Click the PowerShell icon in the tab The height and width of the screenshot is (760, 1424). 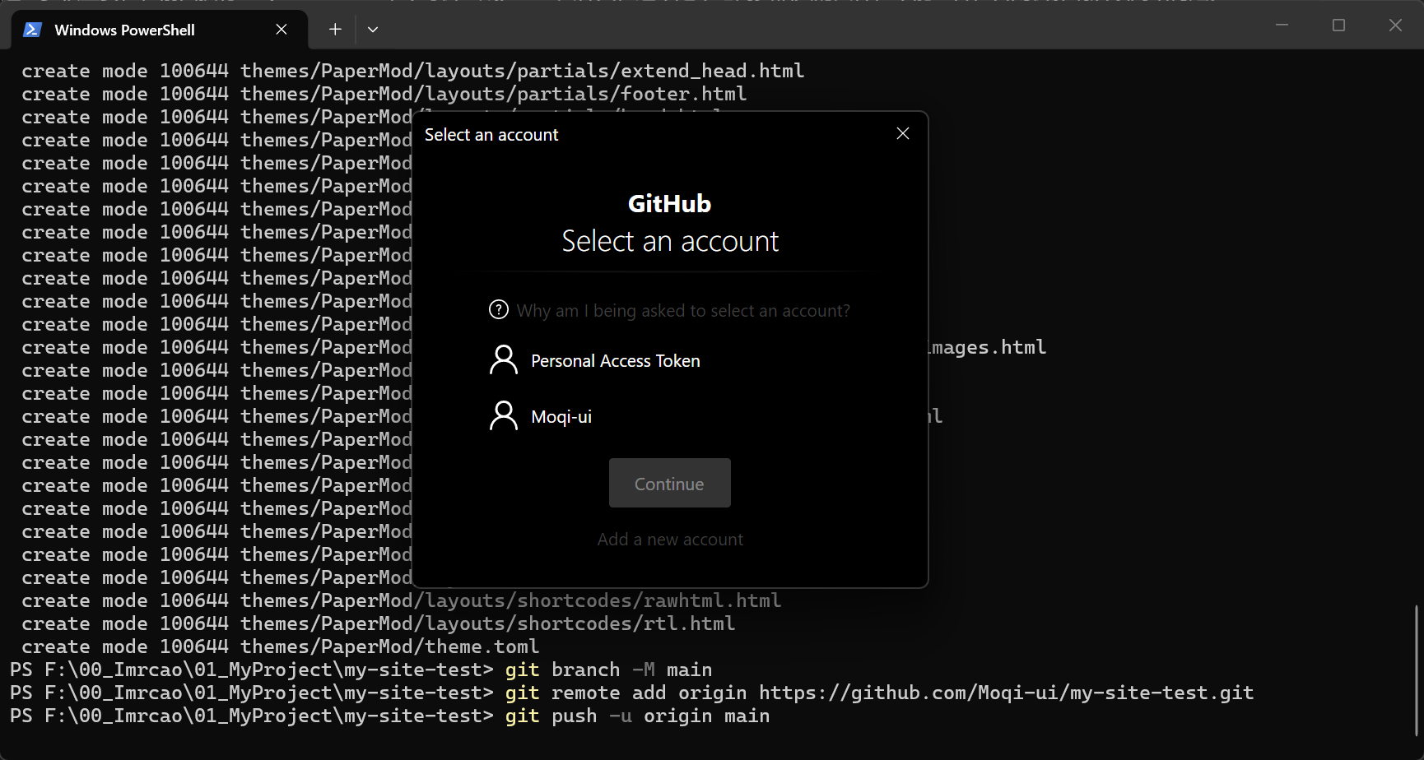32,30
